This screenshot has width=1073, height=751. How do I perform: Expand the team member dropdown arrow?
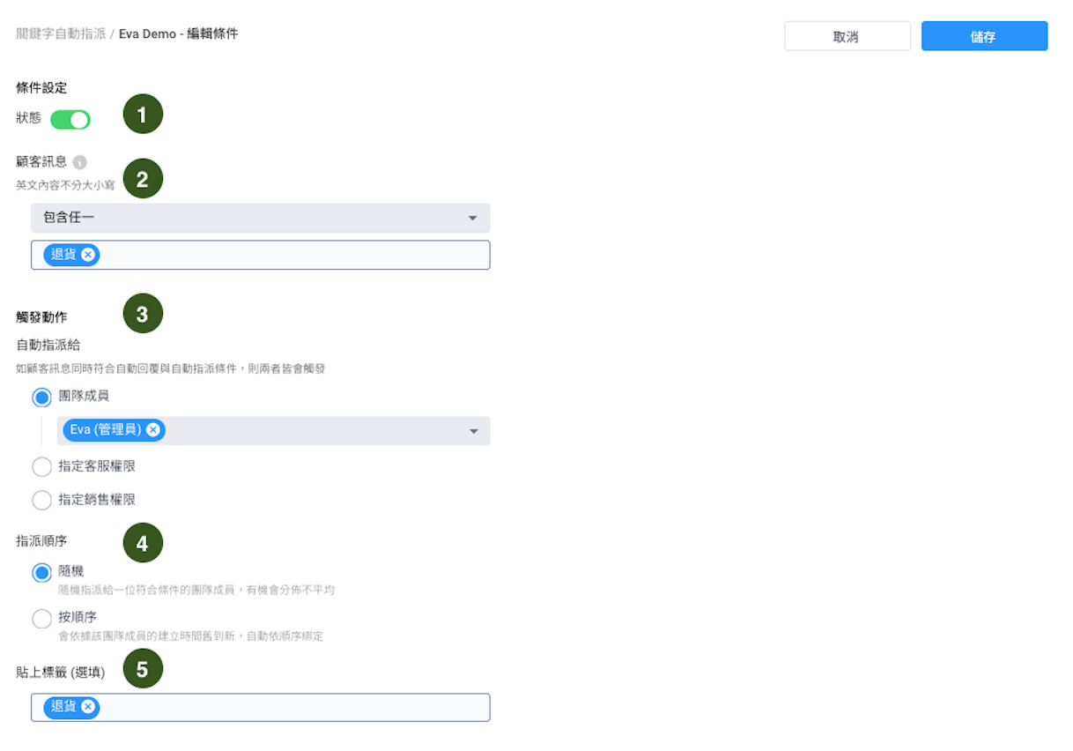coord(473,431)
